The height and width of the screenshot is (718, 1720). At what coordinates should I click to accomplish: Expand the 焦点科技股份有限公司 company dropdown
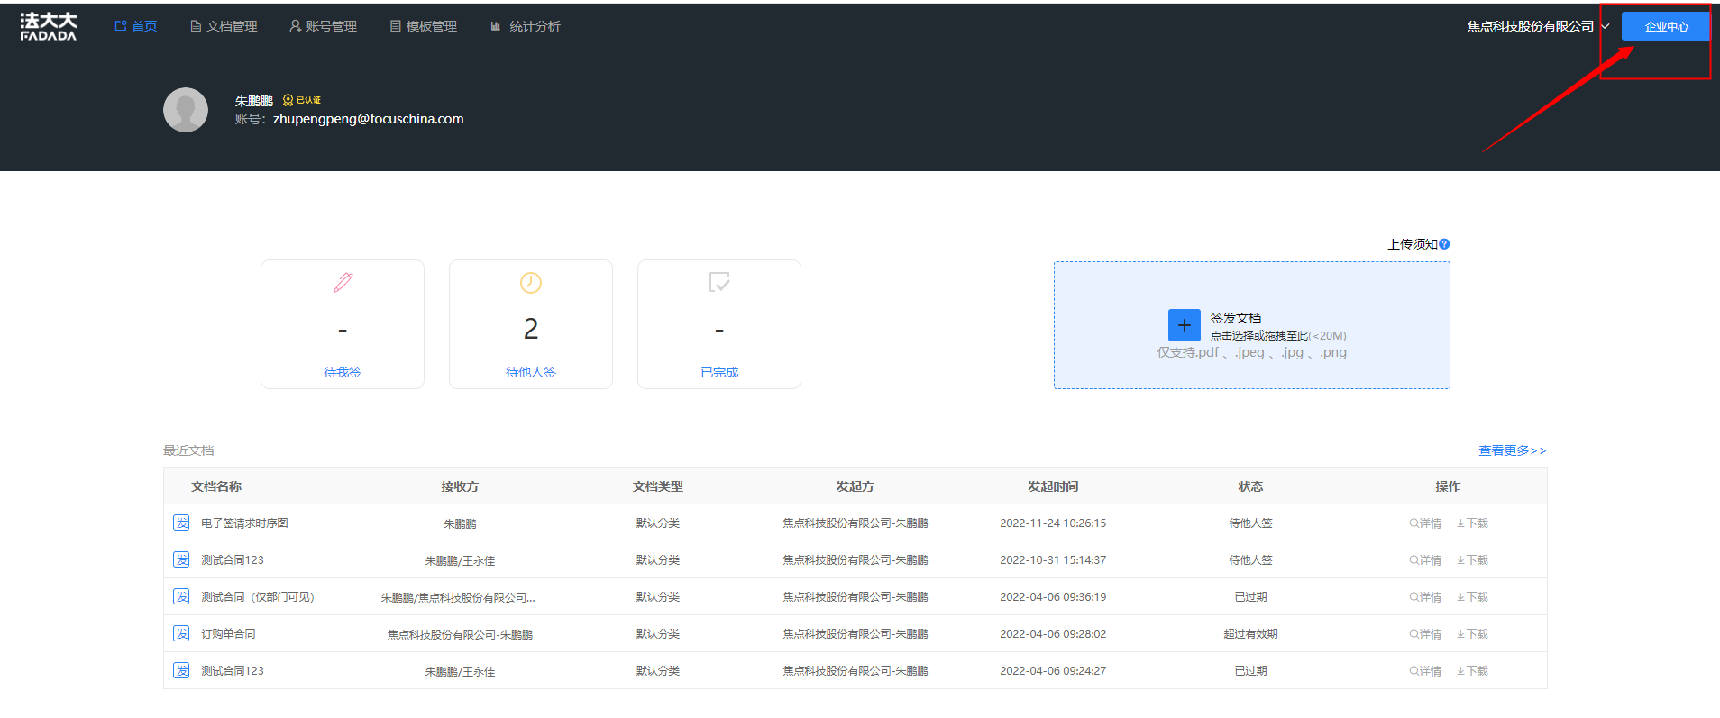click(1538, 26)
